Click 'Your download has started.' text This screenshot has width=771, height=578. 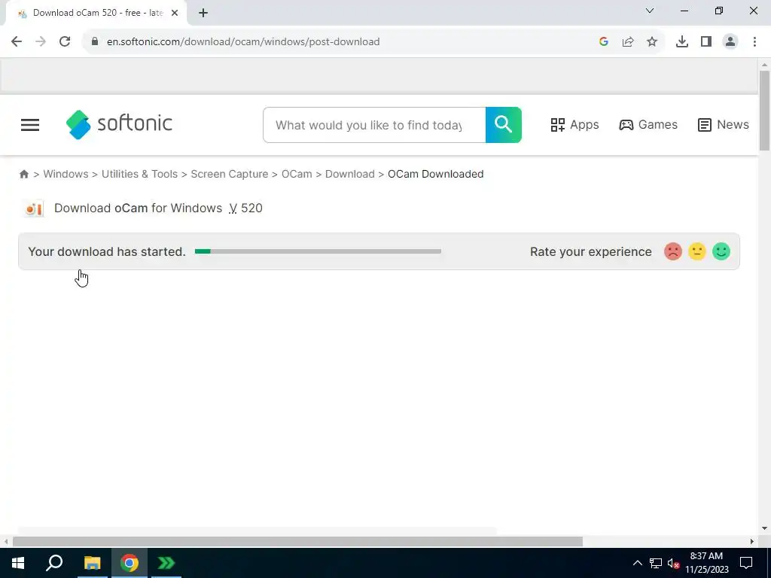107,251
